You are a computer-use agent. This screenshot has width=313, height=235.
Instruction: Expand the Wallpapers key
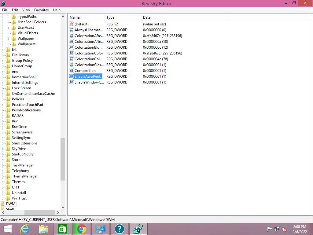point(8,44)
